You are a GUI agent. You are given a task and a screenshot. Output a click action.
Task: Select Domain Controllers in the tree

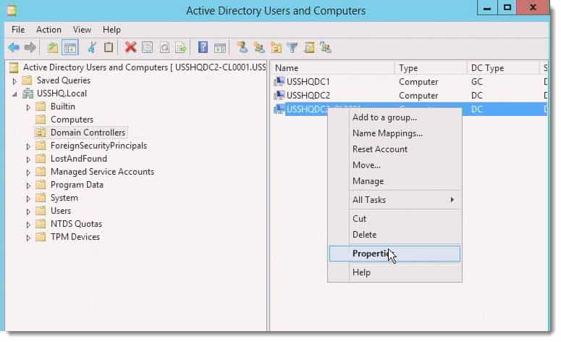point(88,133)
